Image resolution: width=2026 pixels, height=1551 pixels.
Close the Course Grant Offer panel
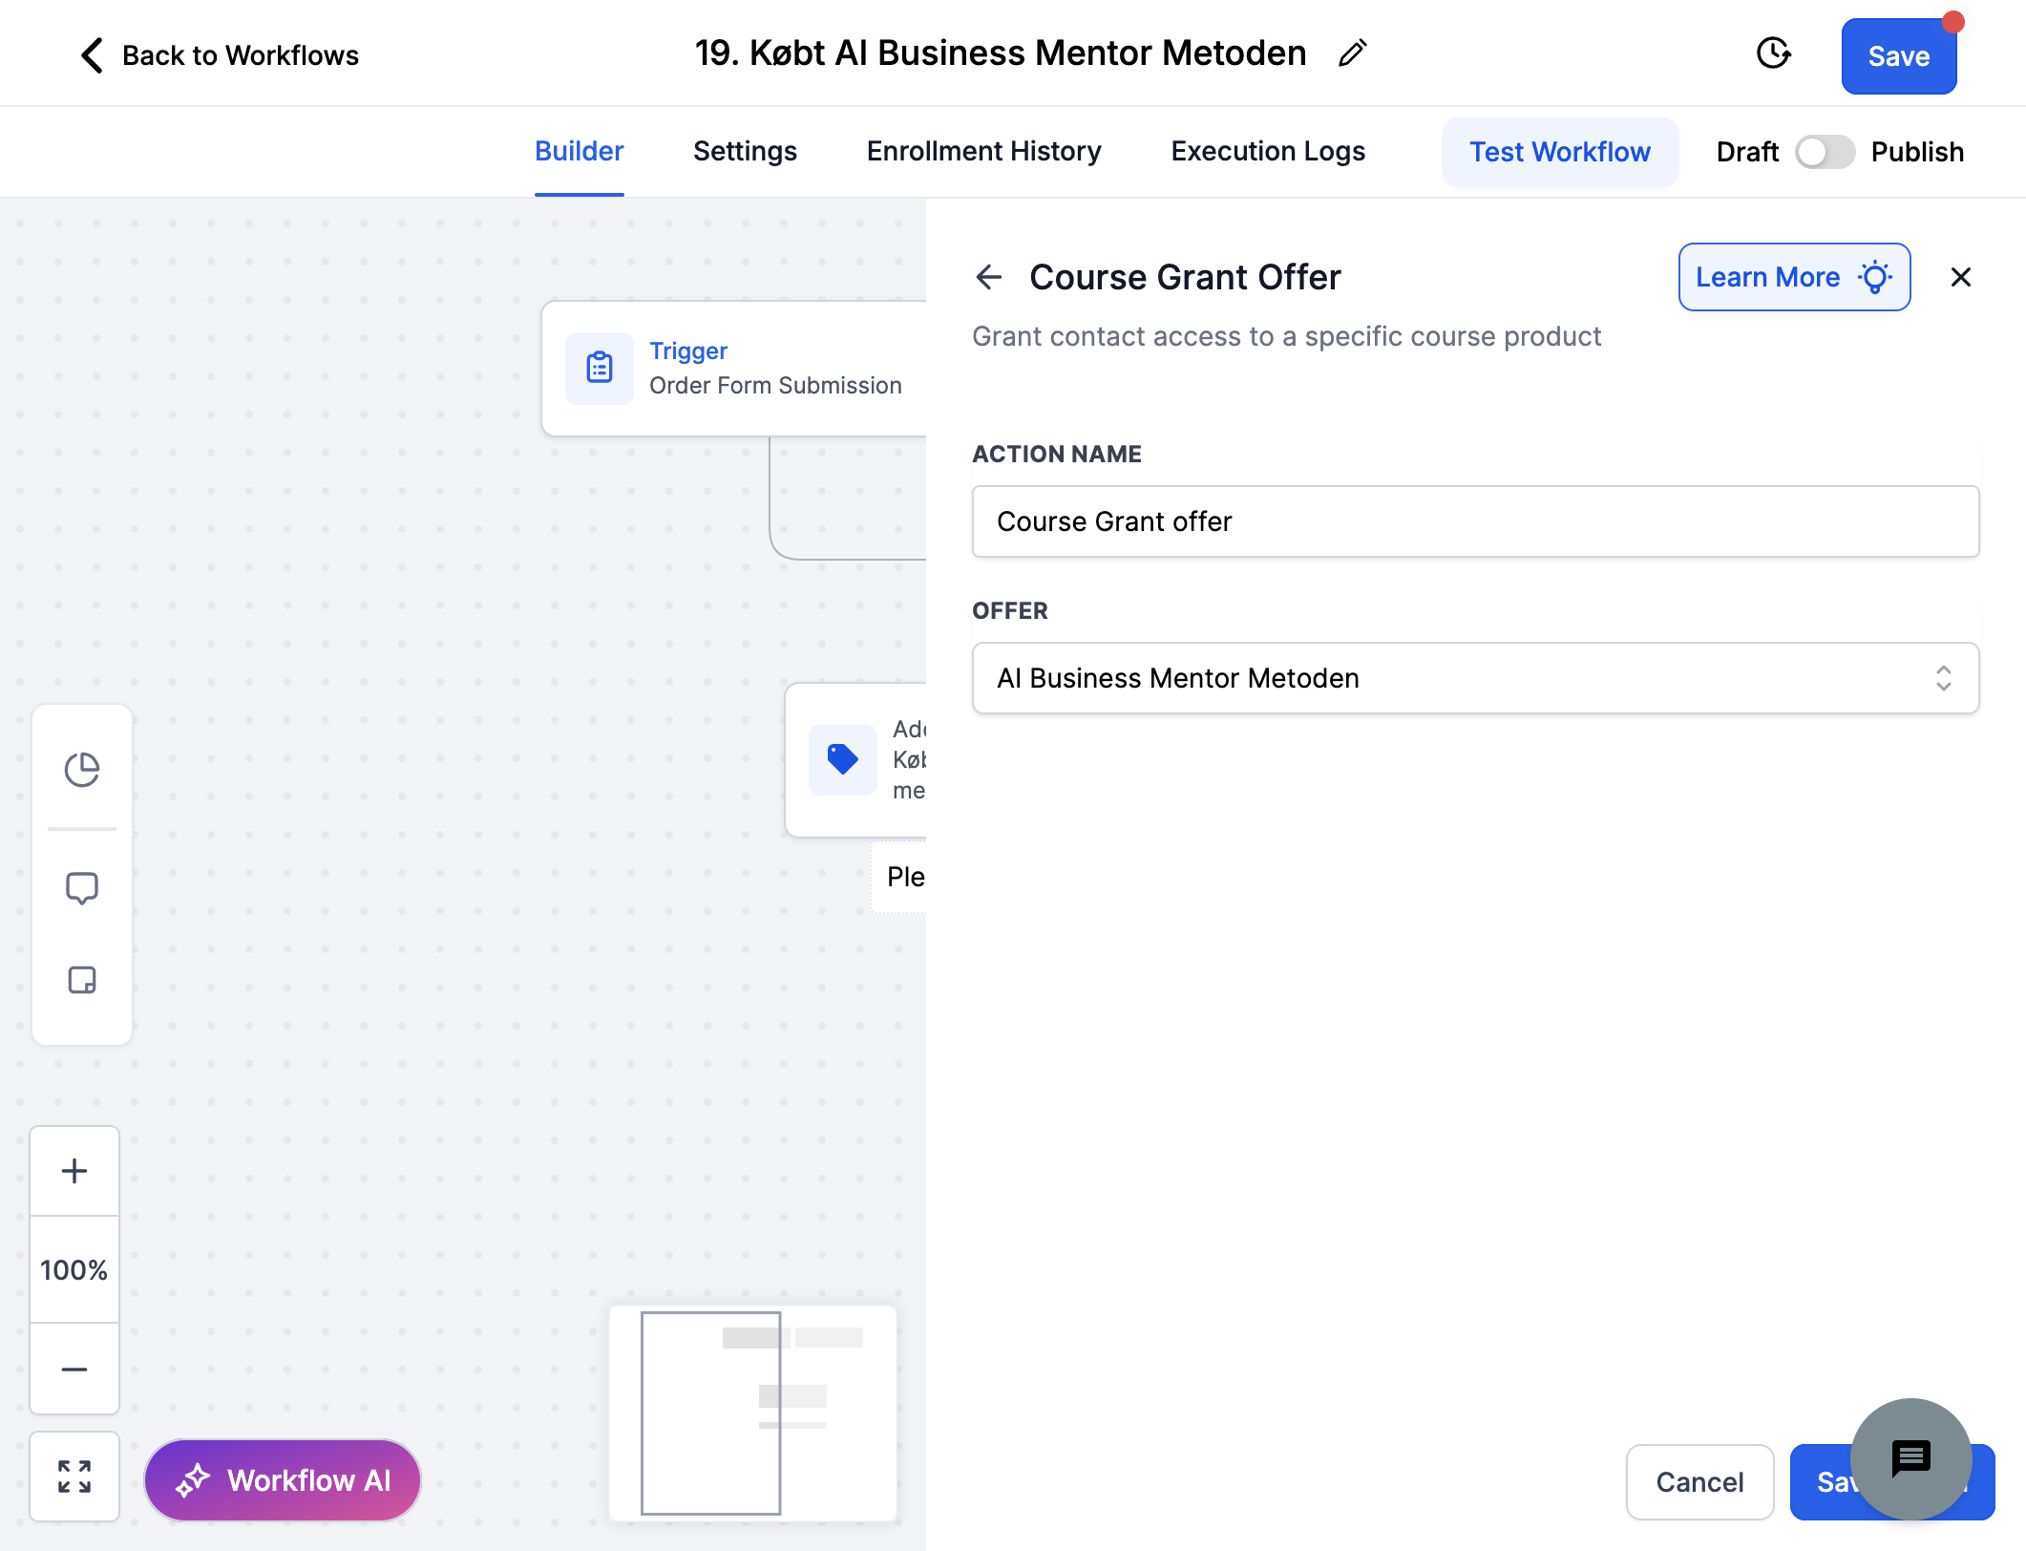click(1961, 277)
